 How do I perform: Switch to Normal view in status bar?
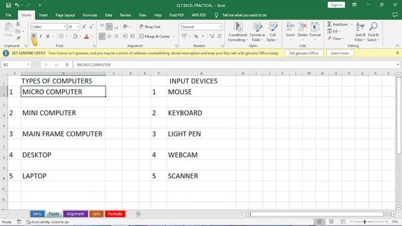pyautogui.click(x=319, y=222)
